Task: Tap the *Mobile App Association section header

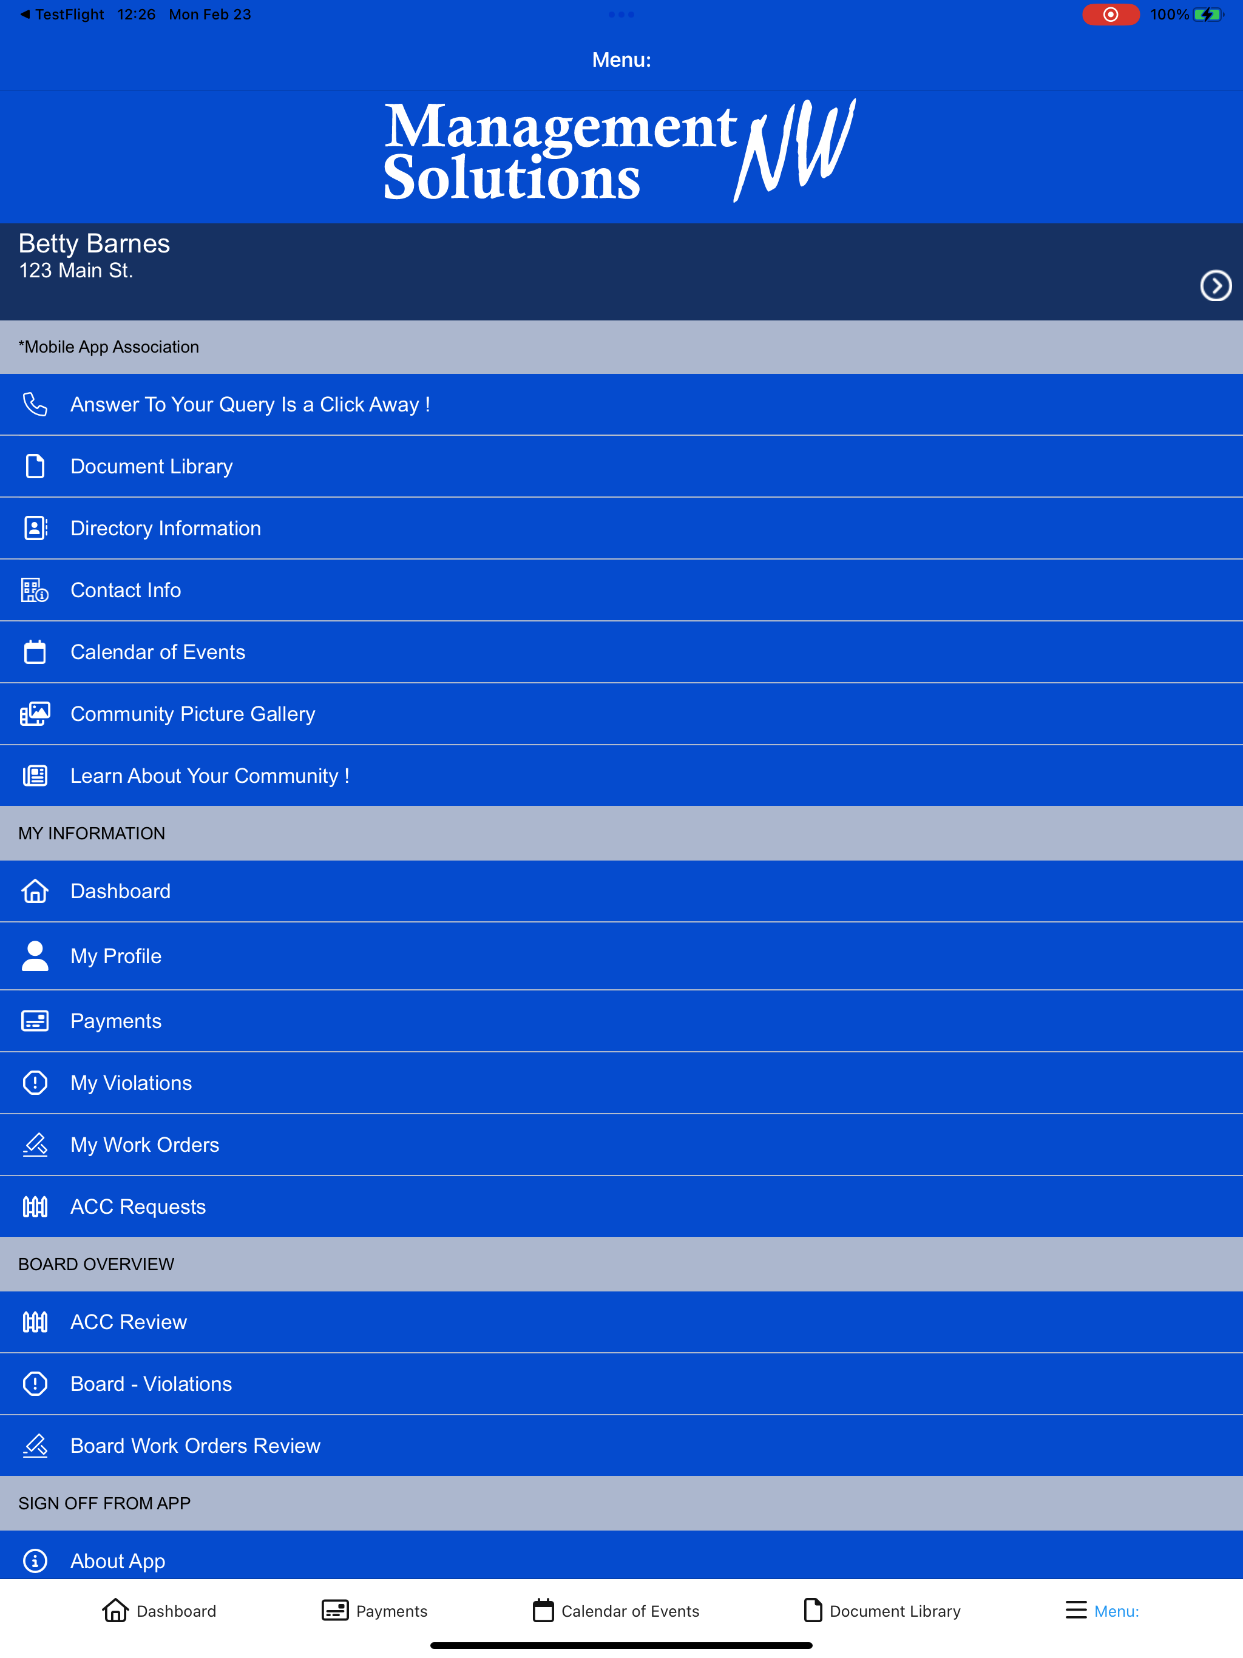Action: pos(621,347)
